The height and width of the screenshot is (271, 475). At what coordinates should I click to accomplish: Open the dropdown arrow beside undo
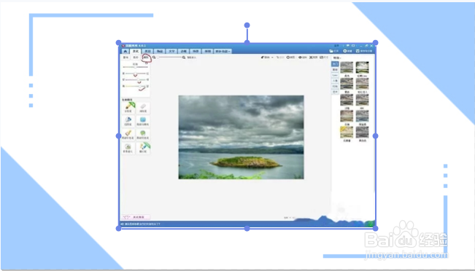coord(272,57)
